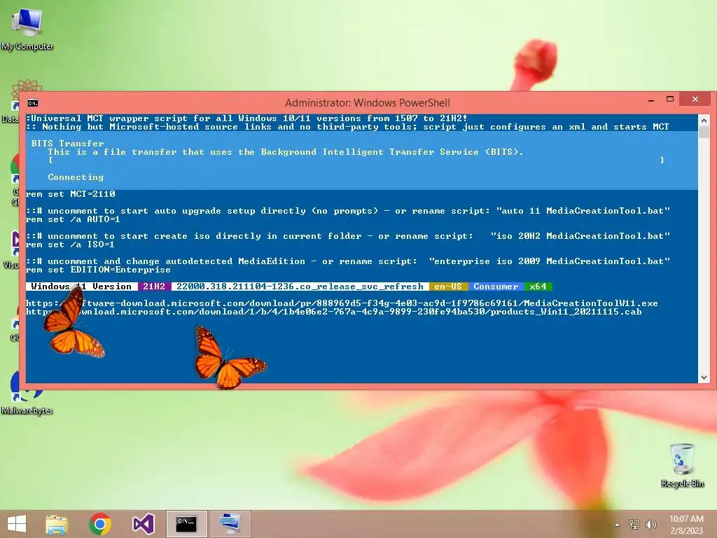Open the Malwarebytes desktop shortcut
The width and height of the screenshot is (717, 538).
tap(27, 392)
